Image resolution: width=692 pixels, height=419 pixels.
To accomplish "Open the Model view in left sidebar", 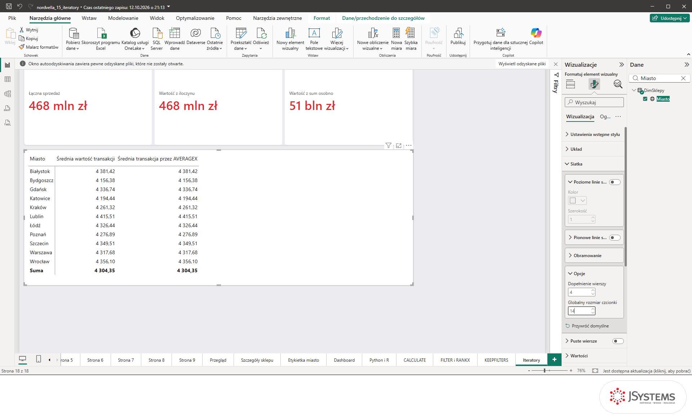I will tap(8, 94).
